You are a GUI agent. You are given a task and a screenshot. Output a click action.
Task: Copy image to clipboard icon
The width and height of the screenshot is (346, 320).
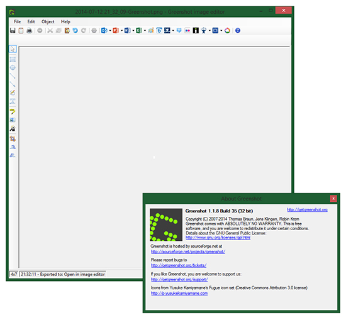(21, 30)
